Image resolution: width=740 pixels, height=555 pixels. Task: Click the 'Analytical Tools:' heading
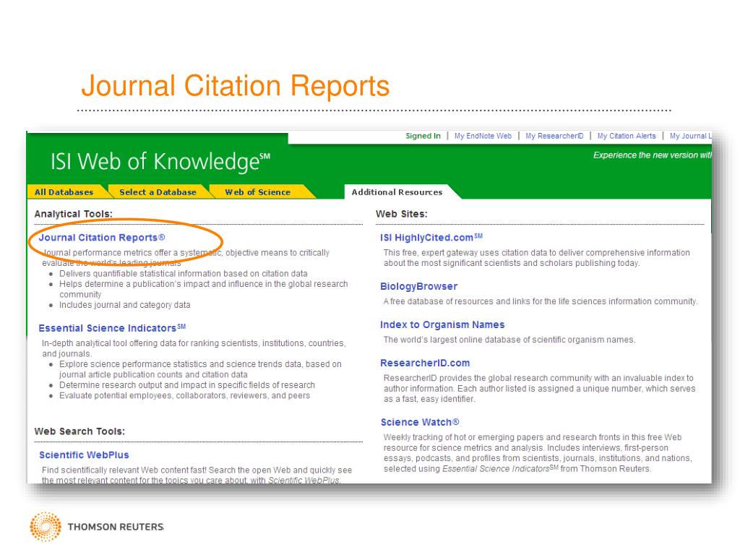73,214
